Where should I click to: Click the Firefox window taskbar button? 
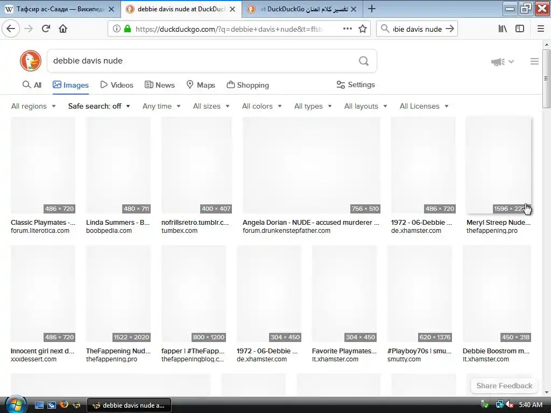click(129, 405)
